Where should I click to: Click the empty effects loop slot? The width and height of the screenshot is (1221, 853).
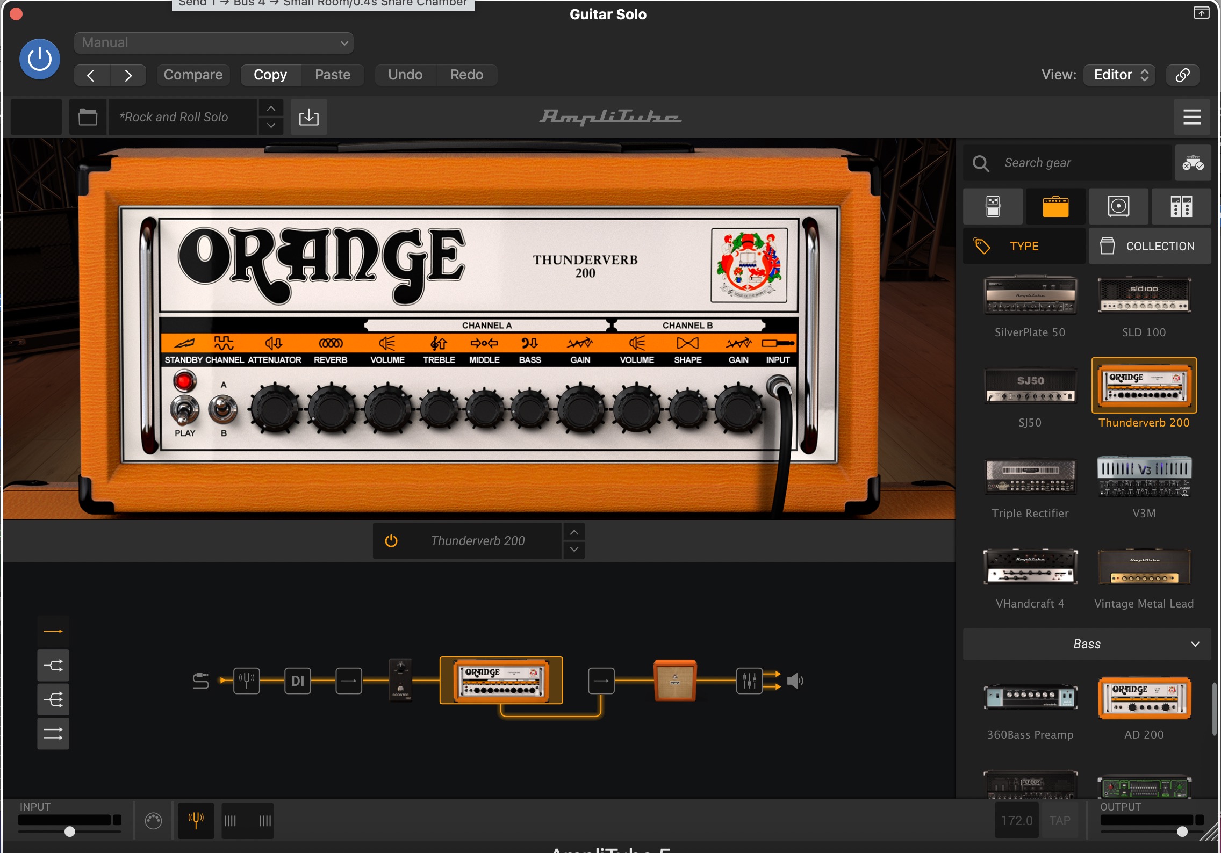[601, 681]
